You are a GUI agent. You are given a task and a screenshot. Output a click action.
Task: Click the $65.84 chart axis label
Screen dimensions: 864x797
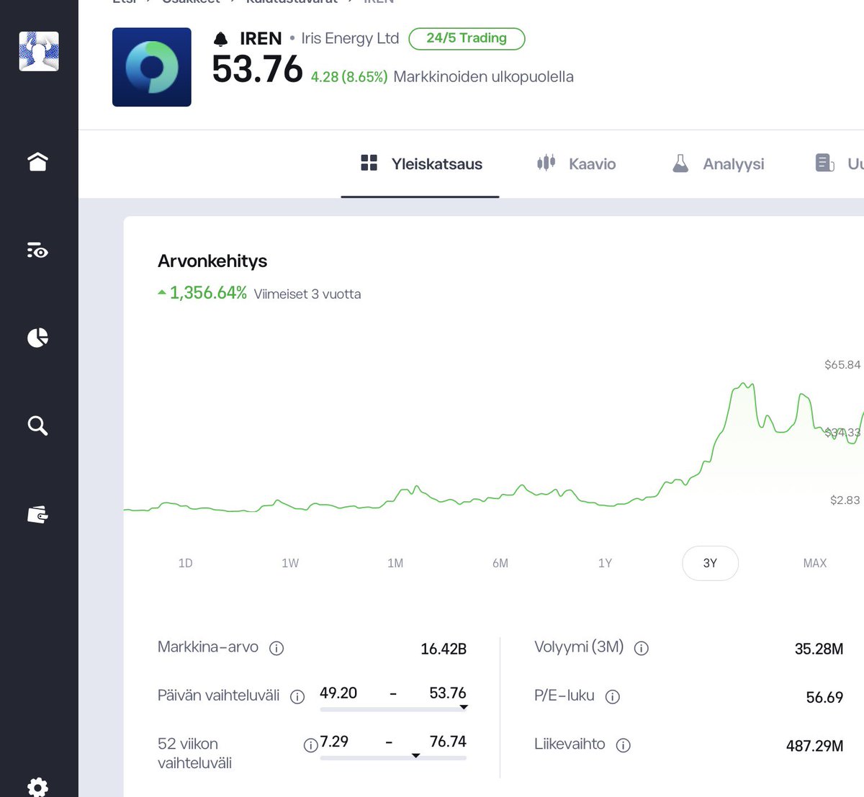click(842, 364)
